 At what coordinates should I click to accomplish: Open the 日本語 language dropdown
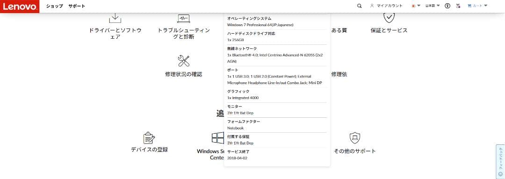point(433,6)
